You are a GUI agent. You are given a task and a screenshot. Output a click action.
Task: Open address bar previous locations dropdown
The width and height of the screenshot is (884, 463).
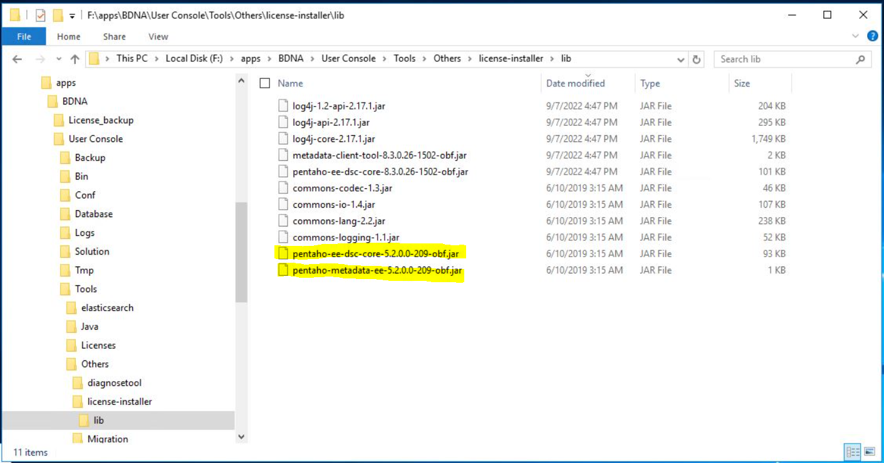click(x=681, y=59)
